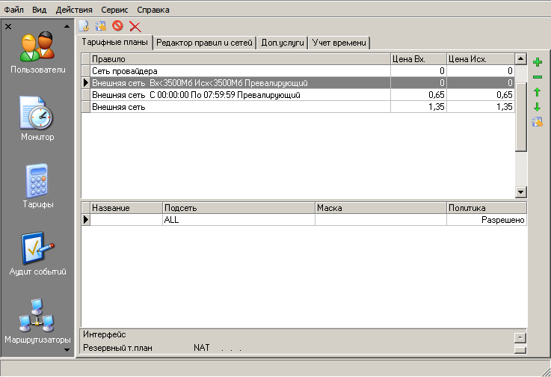Open Аудит событий in sidebar

[37, 249]
